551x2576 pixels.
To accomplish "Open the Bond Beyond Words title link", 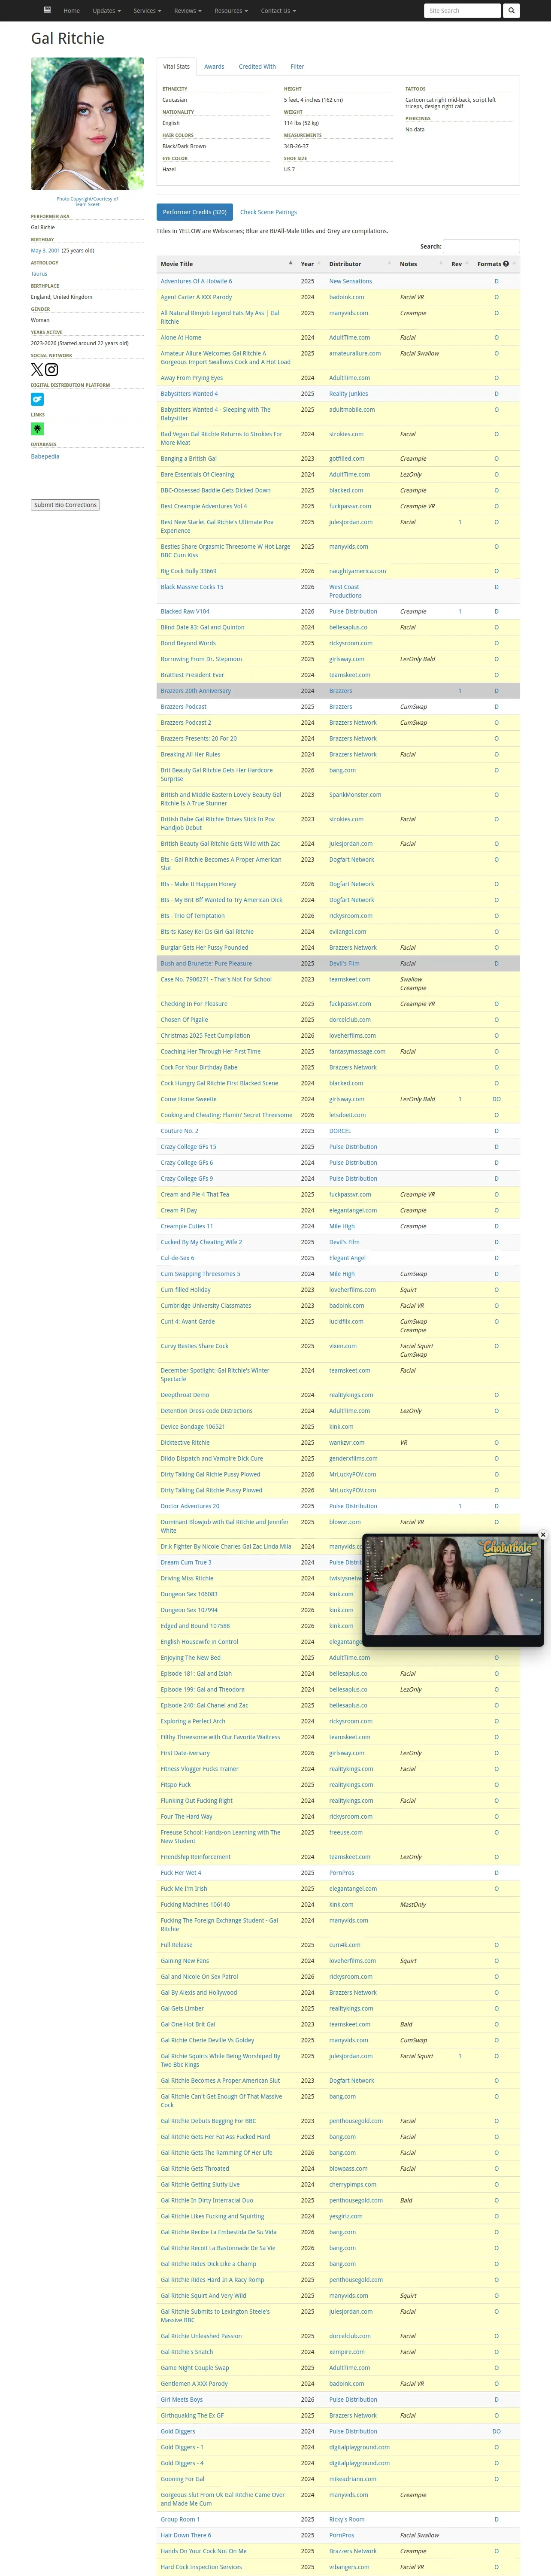I will 188,643.
